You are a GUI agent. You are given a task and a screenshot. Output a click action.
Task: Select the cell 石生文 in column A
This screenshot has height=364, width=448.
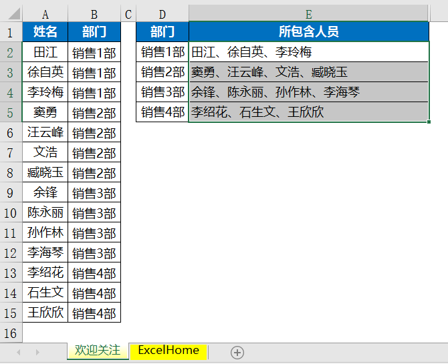point(45,293)
